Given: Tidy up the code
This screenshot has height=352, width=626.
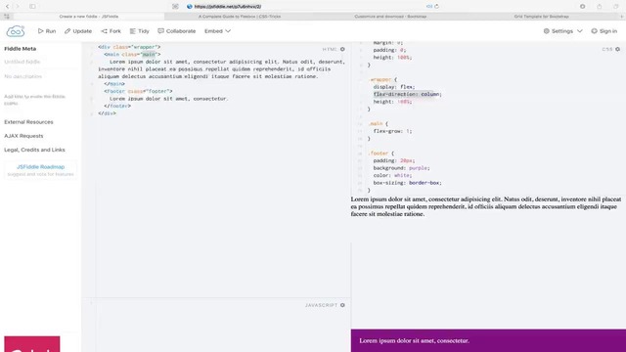Looking at the screenshot, I should tap(139, 31).
